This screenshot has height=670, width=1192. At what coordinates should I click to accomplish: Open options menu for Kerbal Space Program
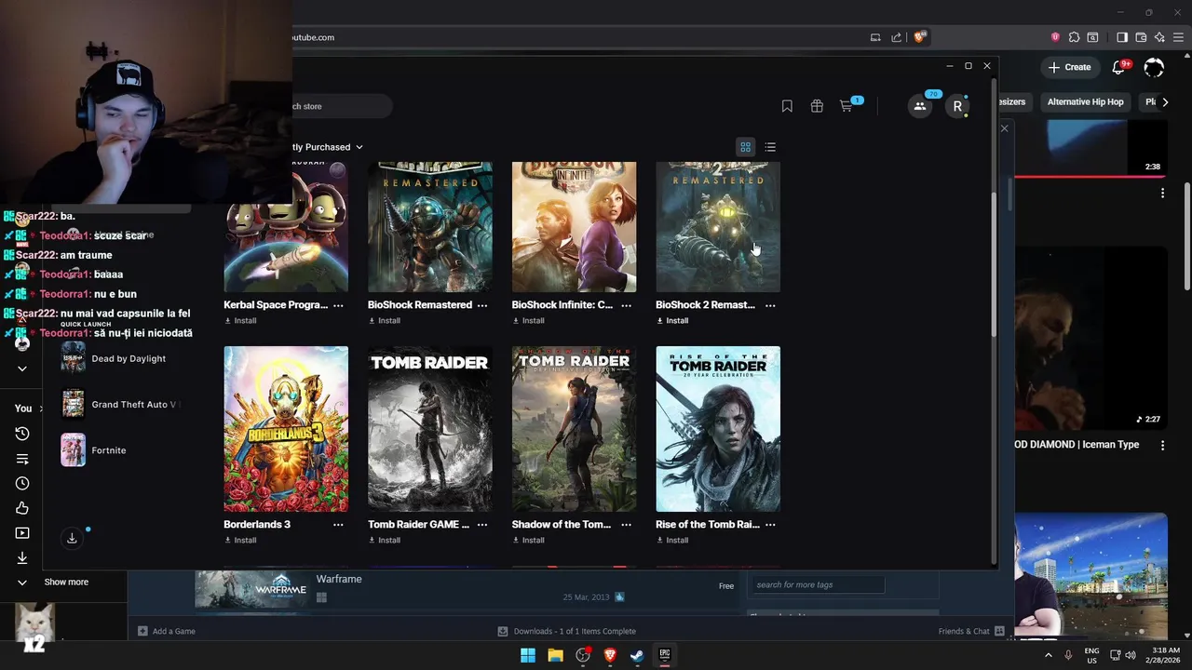click(338, 305)
